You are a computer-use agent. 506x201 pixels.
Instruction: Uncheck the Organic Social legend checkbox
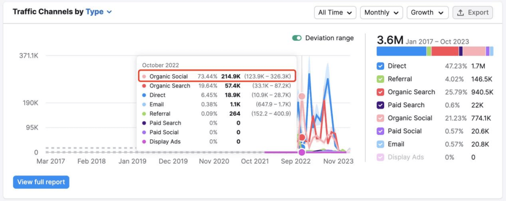point(380,118)
